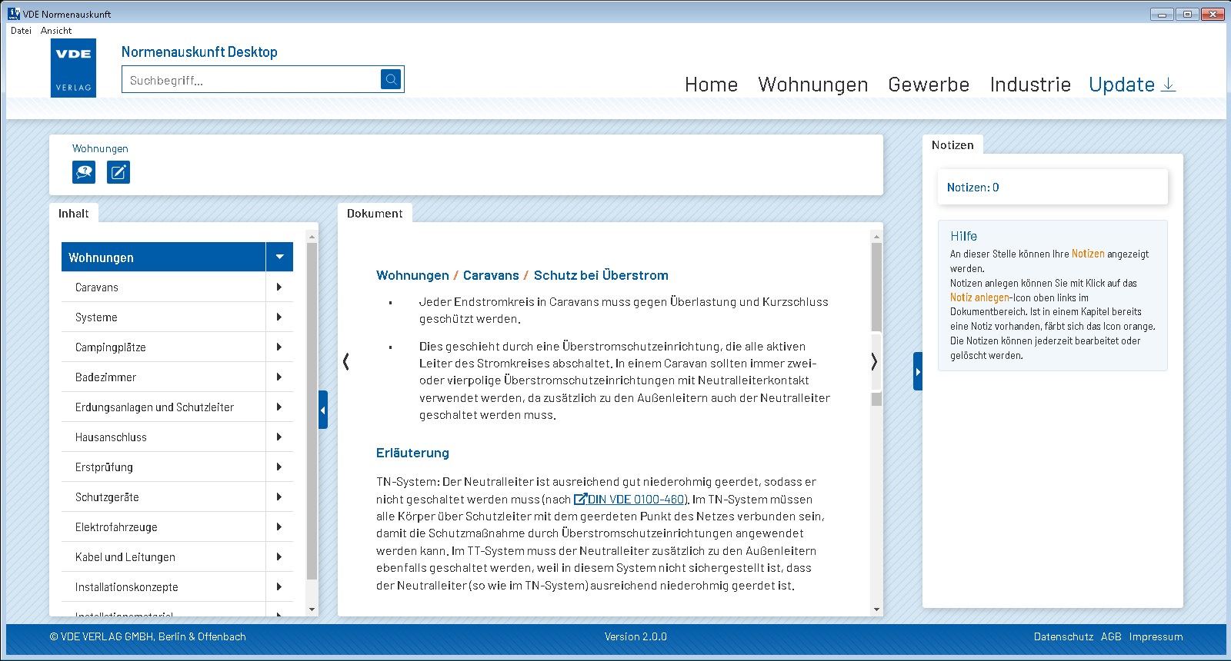Image resolution: width=1231 pixels, height=661 pixels.
Task: Open the AGB footer link
Action: 1111,636
